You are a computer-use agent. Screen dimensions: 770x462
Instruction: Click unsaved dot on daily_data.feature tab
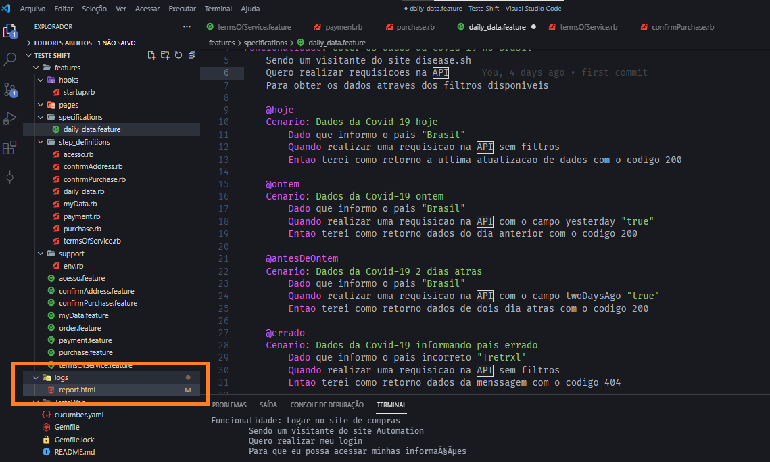tap(533, 27)
